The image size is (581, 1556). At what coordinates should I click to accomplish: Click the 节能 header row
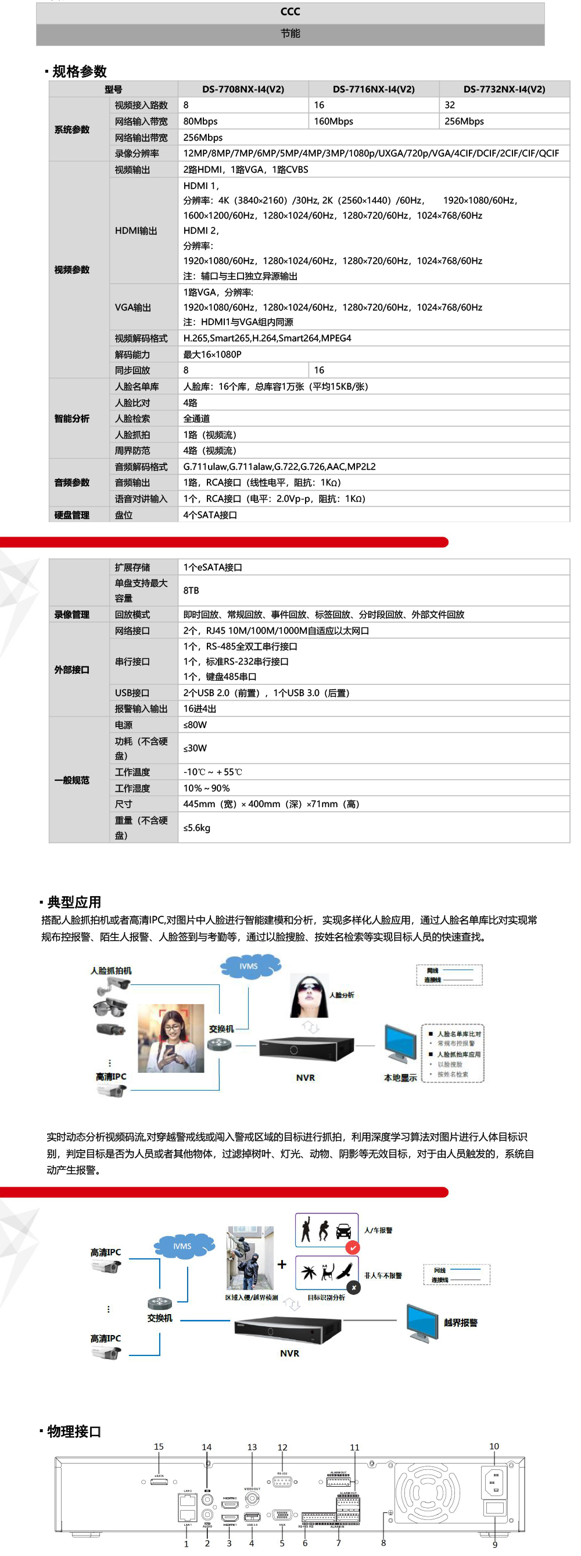click(290, 34)
